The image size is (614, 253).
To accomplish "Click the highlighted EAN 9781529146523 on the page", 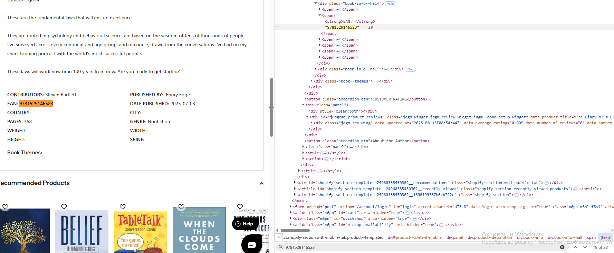I will [36, 104].
